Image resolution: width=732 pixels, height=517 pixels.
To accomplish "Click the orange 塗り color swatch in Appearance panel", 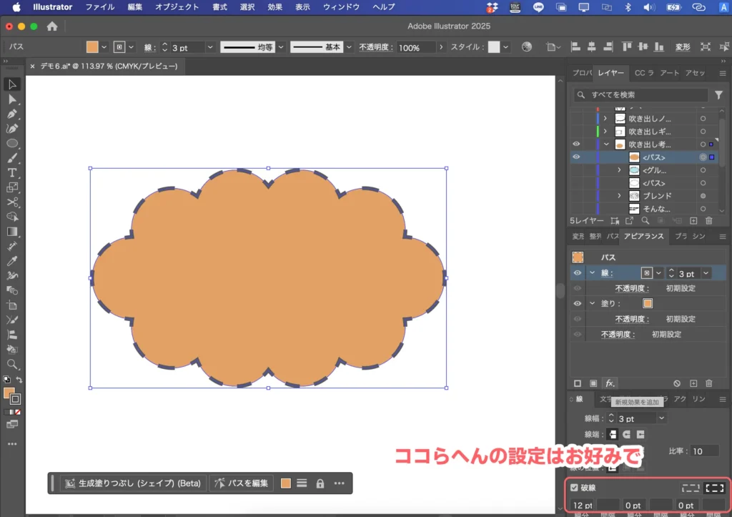I will [647, 302].
